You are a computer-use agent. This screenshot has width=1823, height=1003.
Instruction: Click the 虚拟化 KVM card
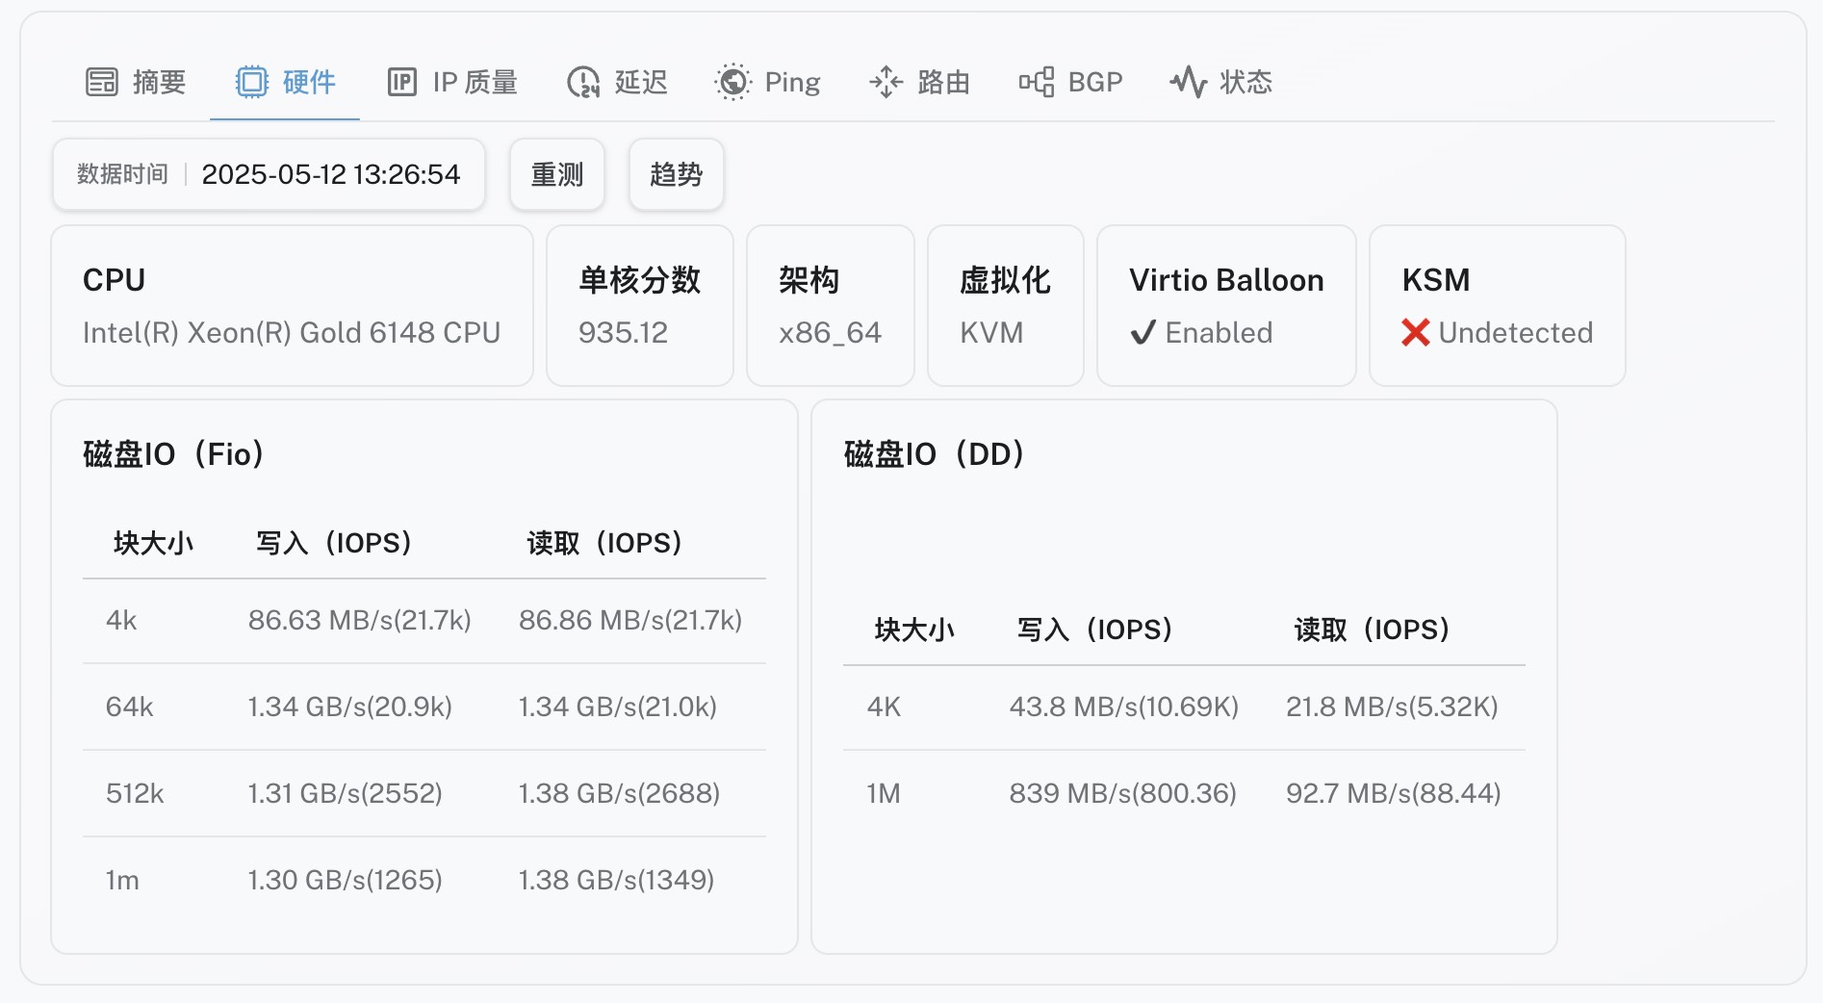[1005, 306]
